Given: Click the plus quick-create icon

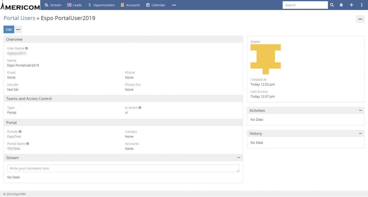Looking at the screenshot, I should [x=351, y=5].
